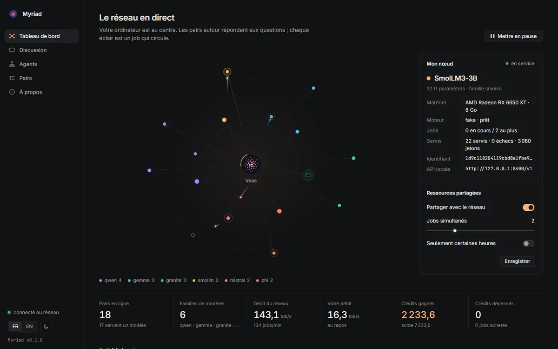This screenshot has width=558, height=349.
Task: Adjust the Jobs simultanés slider handle
Action: (x=455, y=231)
